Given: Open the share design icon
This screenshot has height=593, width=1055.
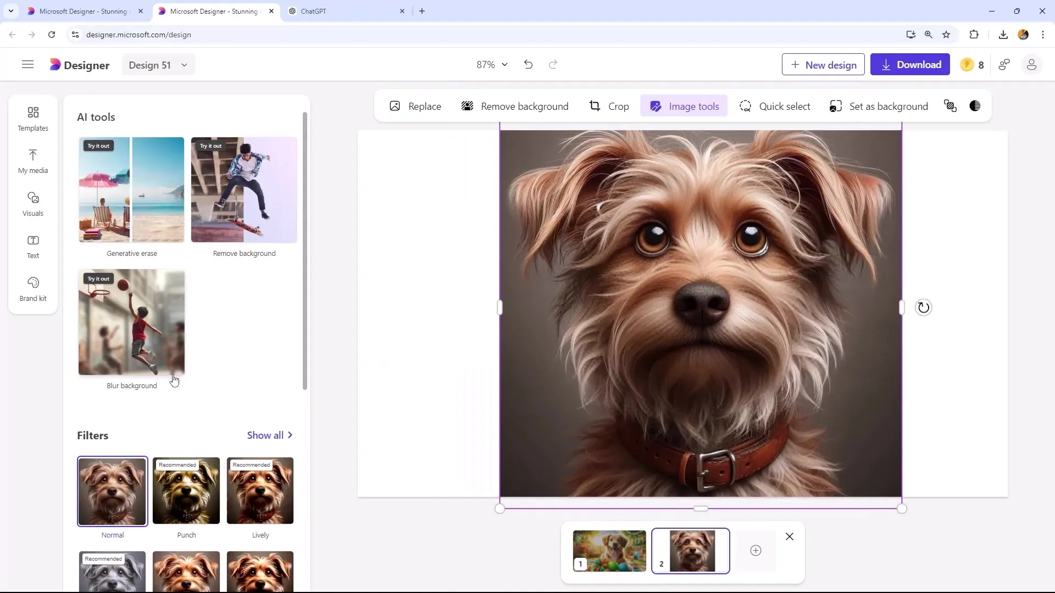Looking at the screenshot, I should [x=1004, y=65].
